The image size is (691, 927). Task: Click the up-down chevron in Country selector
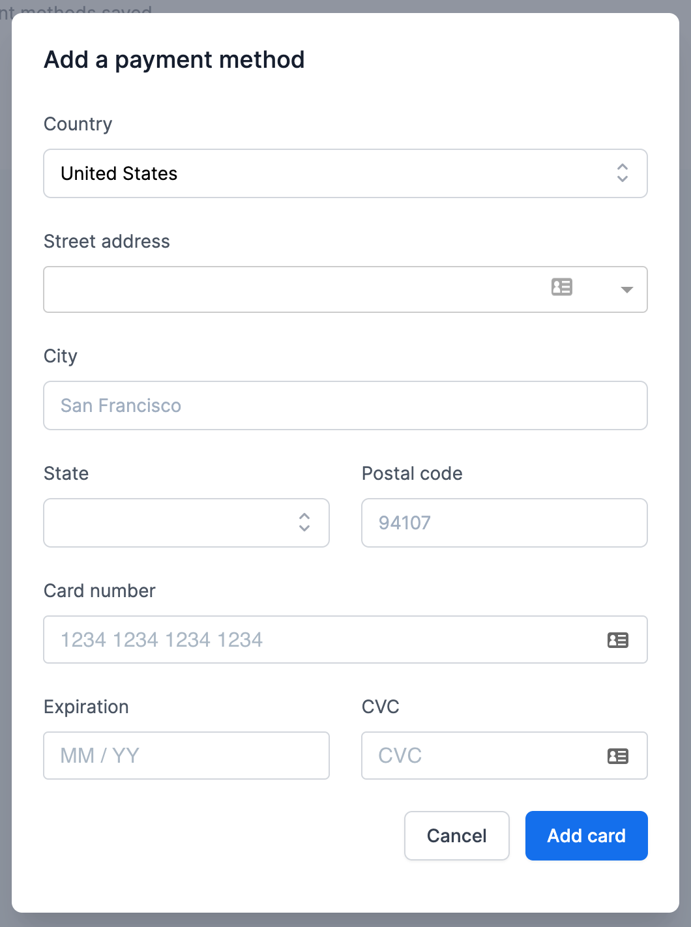pos(623,173)
